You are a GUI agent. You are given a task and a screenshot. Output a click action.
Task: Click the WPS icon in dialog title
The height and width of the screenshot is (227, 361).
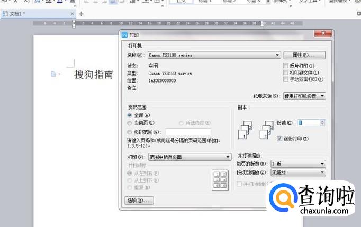pos(124,35)
